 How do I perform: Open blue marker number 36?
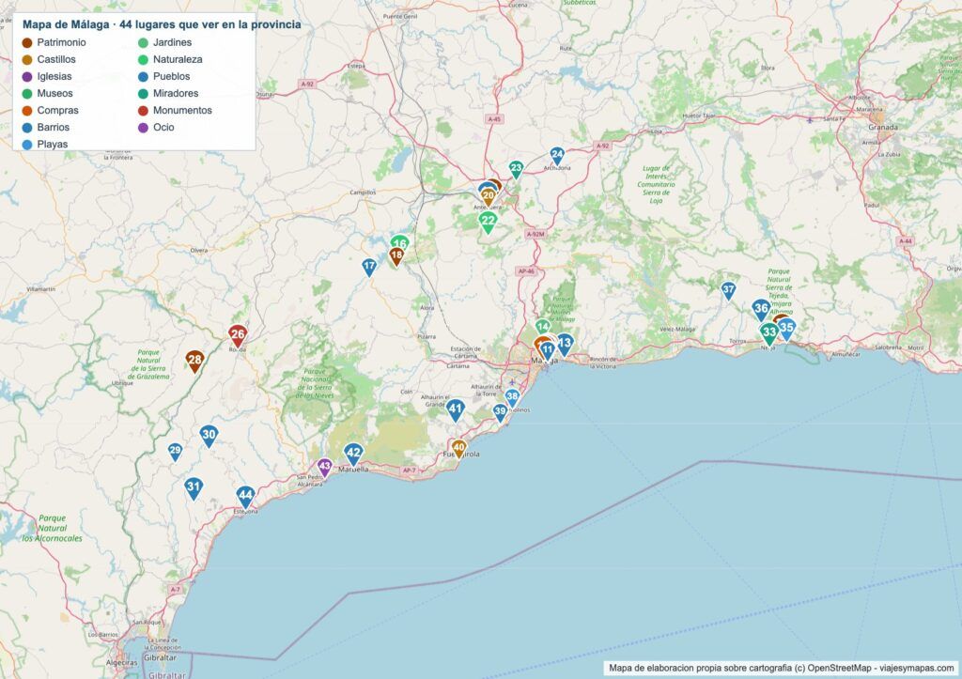761,310
